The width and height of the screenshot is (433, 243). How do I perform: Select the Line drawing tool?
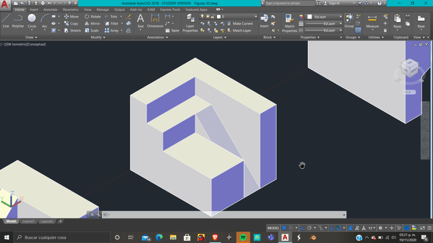(6, 21)
